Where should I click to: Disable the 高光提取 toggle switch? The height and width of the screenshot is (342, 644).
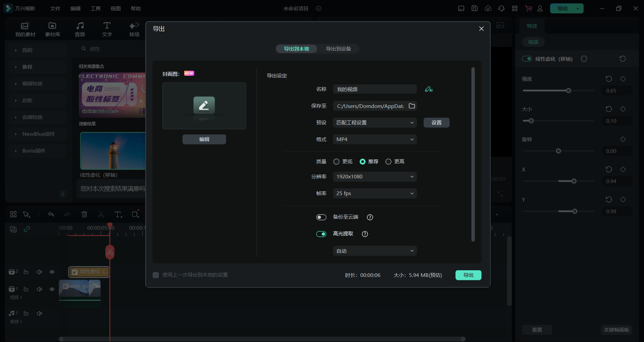321,234
